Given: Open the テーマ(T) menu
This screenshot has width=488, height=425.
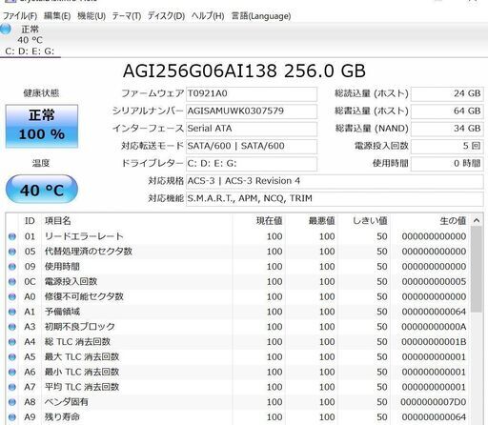Looking at the screenshot, I should coord(127,16).
